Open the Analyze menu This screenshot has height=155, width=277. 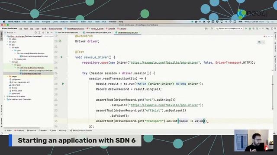pos(64,22)
